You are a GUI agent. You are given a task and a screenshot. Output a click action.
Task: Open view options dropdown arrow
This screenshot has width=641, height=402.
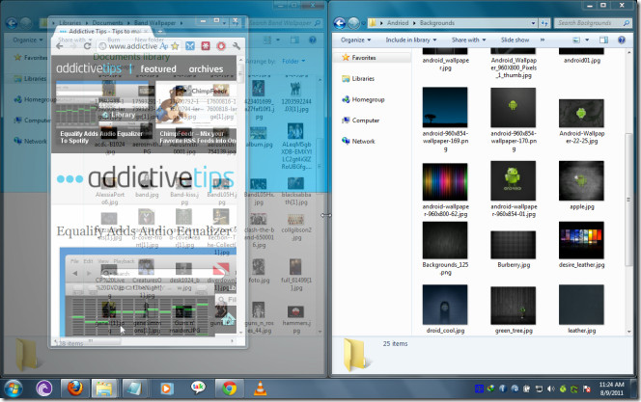(587, 40)
